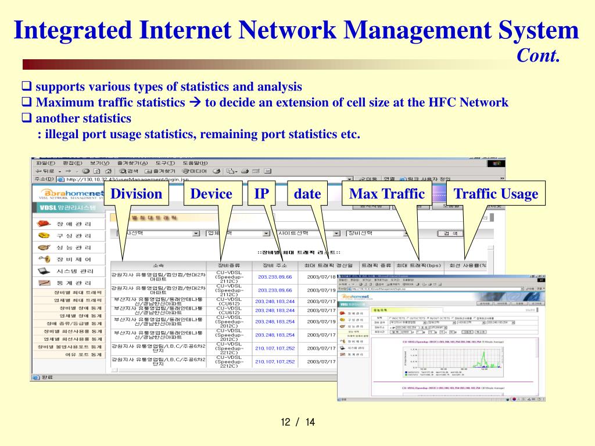Open the 장비별 최대 트래픽 submenu link
This screenshot has height=446, width=595.
point(78,293)
